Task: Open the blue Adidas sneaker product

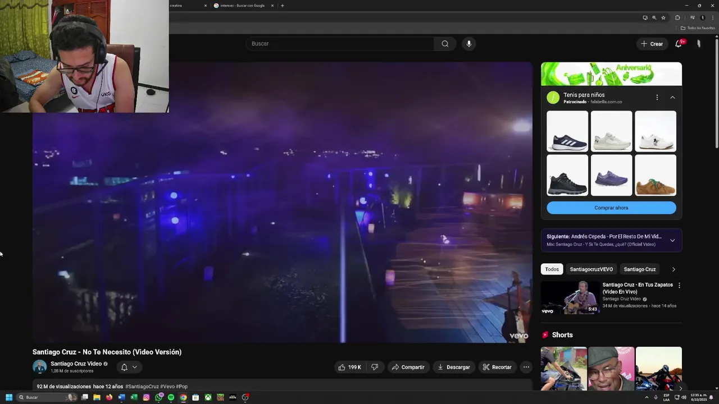Action: [x=567, y=131]
